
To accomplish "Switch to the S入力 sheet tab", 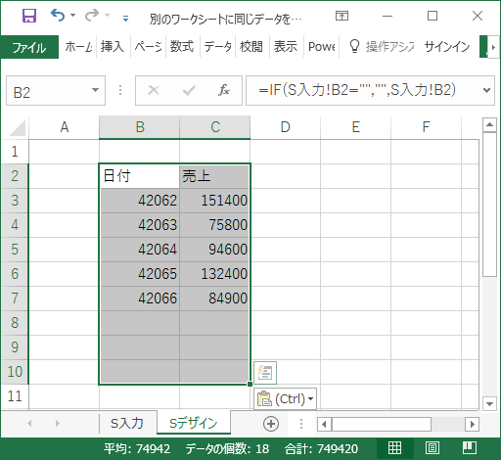I will (127, 423).
